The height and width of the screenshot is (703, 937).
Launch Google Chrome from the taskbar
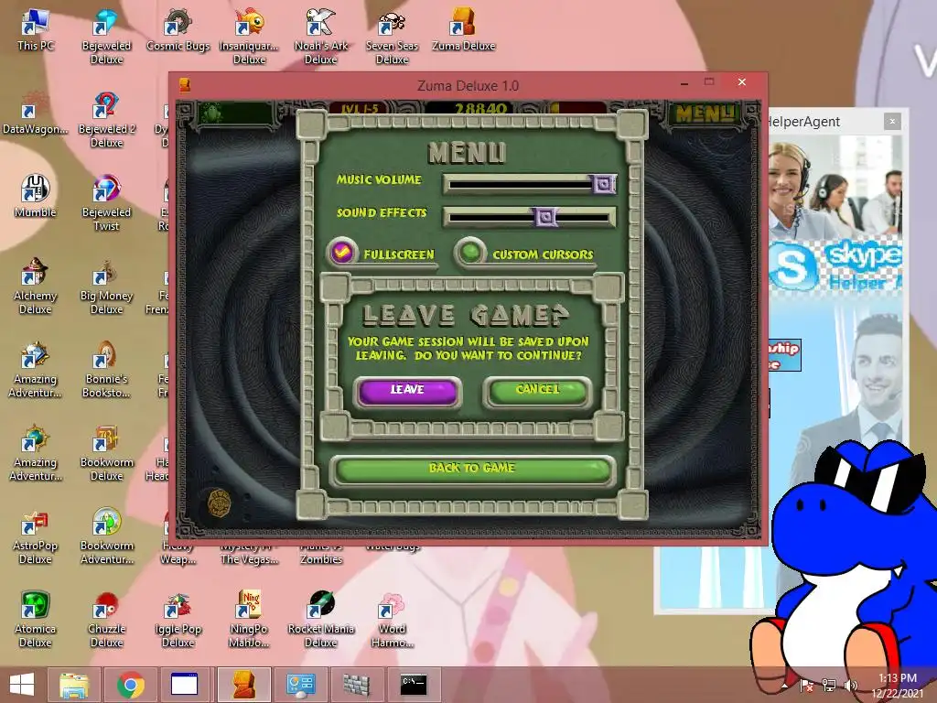(x=130, y=685)
